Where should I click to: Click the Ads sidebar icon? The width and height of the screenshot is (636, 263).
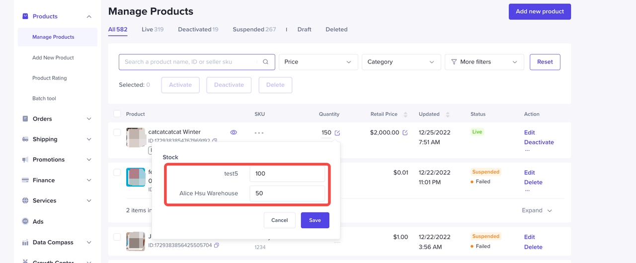point(25,221)
